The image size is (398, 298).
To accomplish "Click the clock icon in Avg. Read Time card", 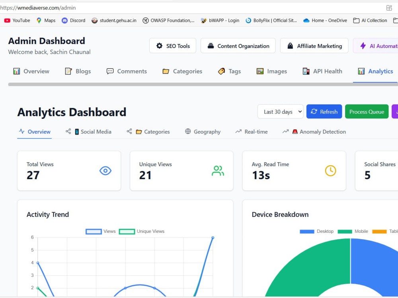I will (x=330, y=171).
